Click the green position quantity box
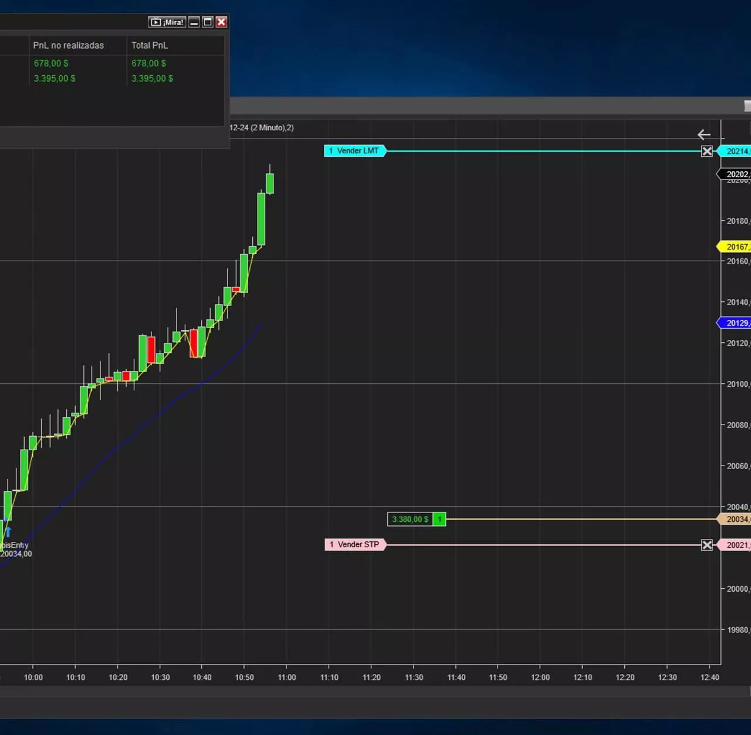Screen dimensions: 751x735 tap(439, 520)
